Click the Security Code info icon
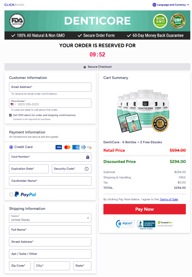This screenshot has width=192, height=277. 87,169
